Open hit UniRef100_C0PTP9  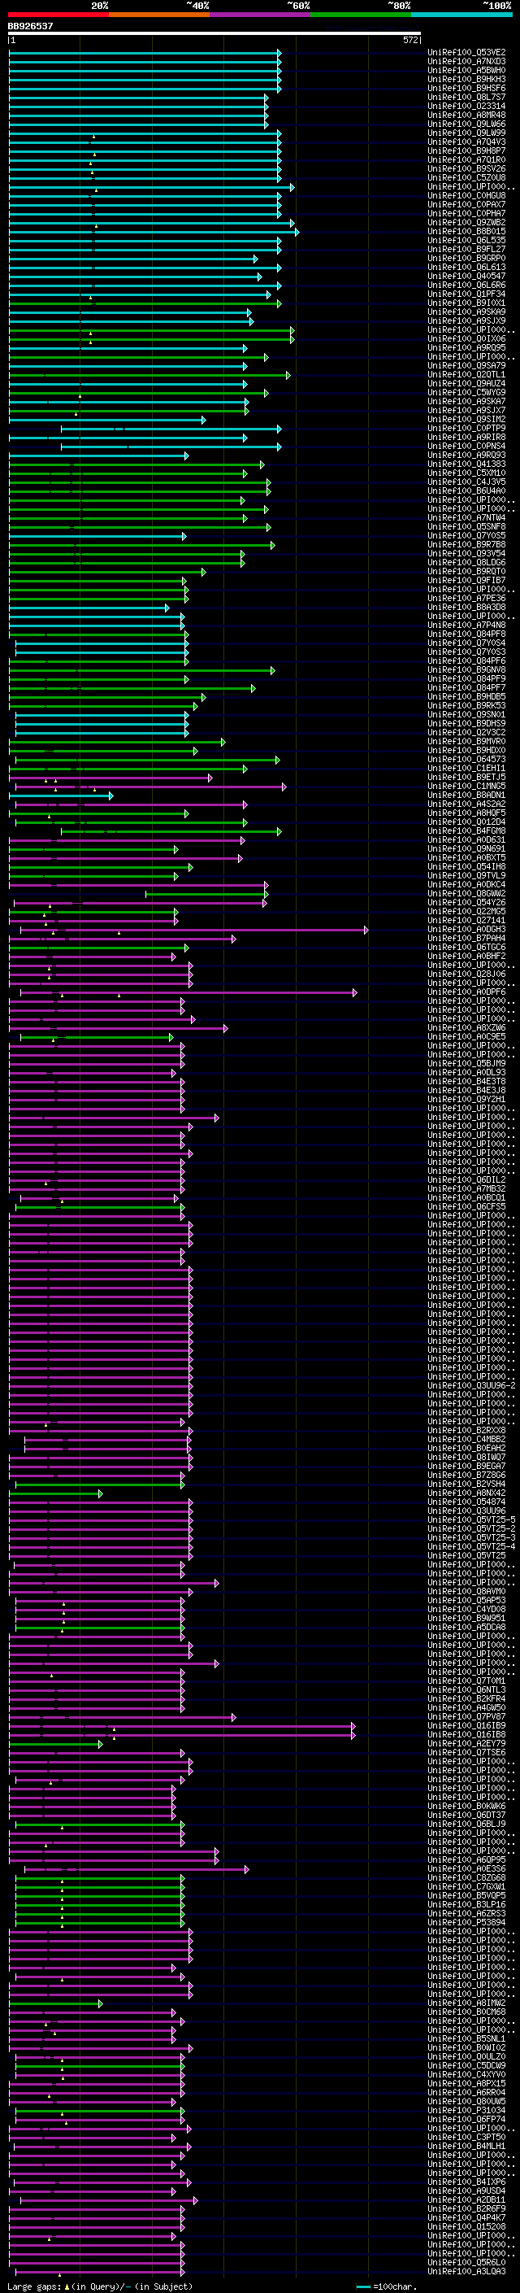click(466, 428)
